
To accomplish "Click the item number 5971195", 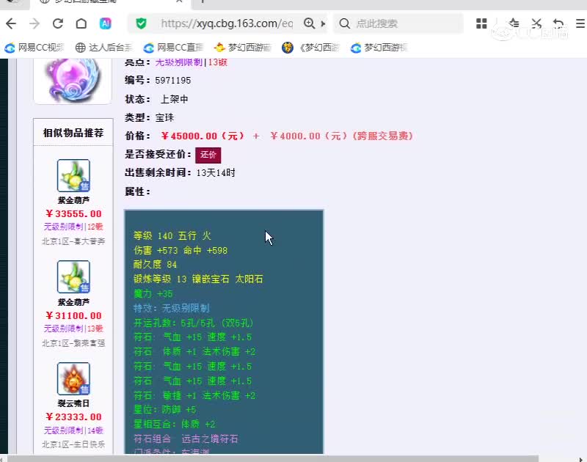I will 173,81.
